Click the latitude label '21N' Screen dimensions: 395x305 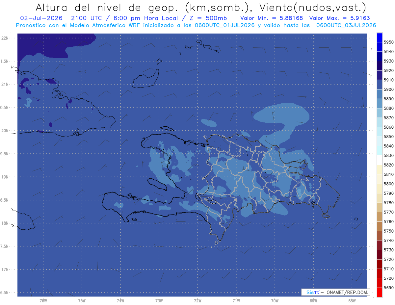(x=5, y=85)
